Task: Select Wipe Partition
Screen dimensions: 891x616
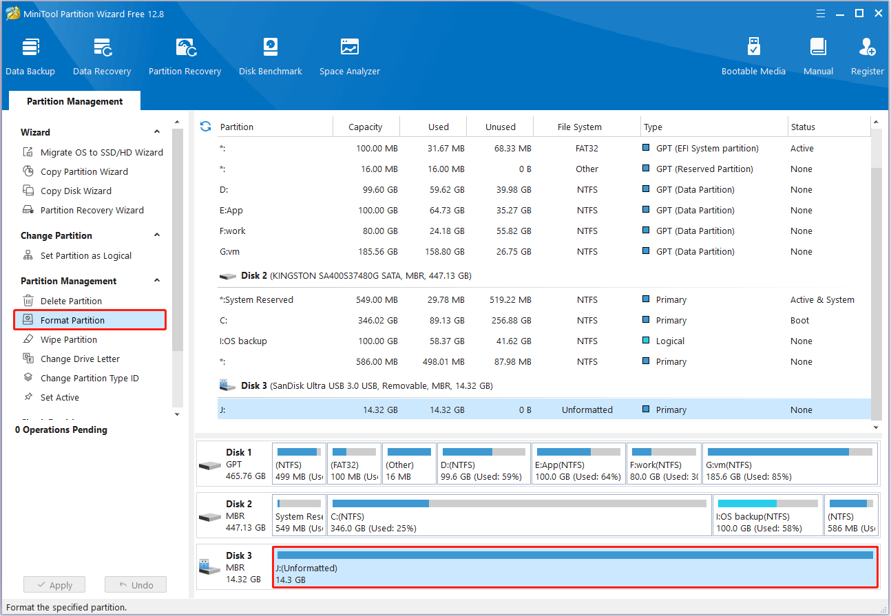Action: pos(60,339)
